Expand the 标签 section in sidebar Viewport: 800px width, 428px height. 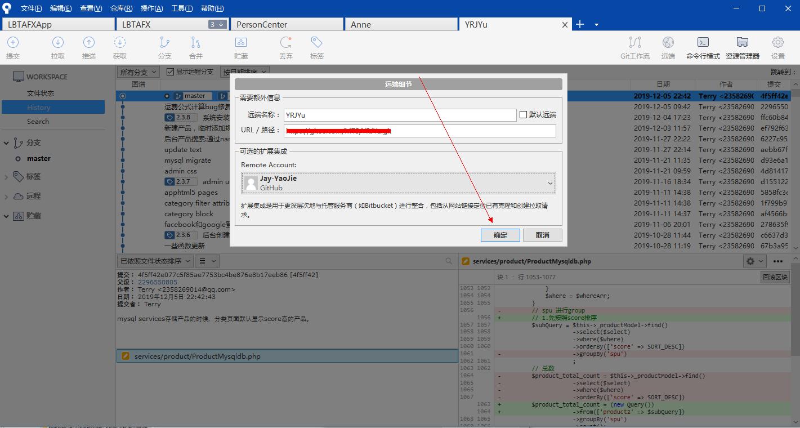click(6, 177)
